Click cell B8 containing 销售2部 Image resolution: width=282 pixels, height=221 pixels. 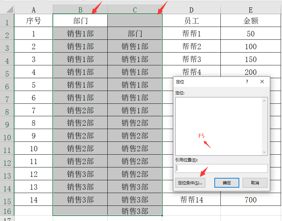point(80,110)
